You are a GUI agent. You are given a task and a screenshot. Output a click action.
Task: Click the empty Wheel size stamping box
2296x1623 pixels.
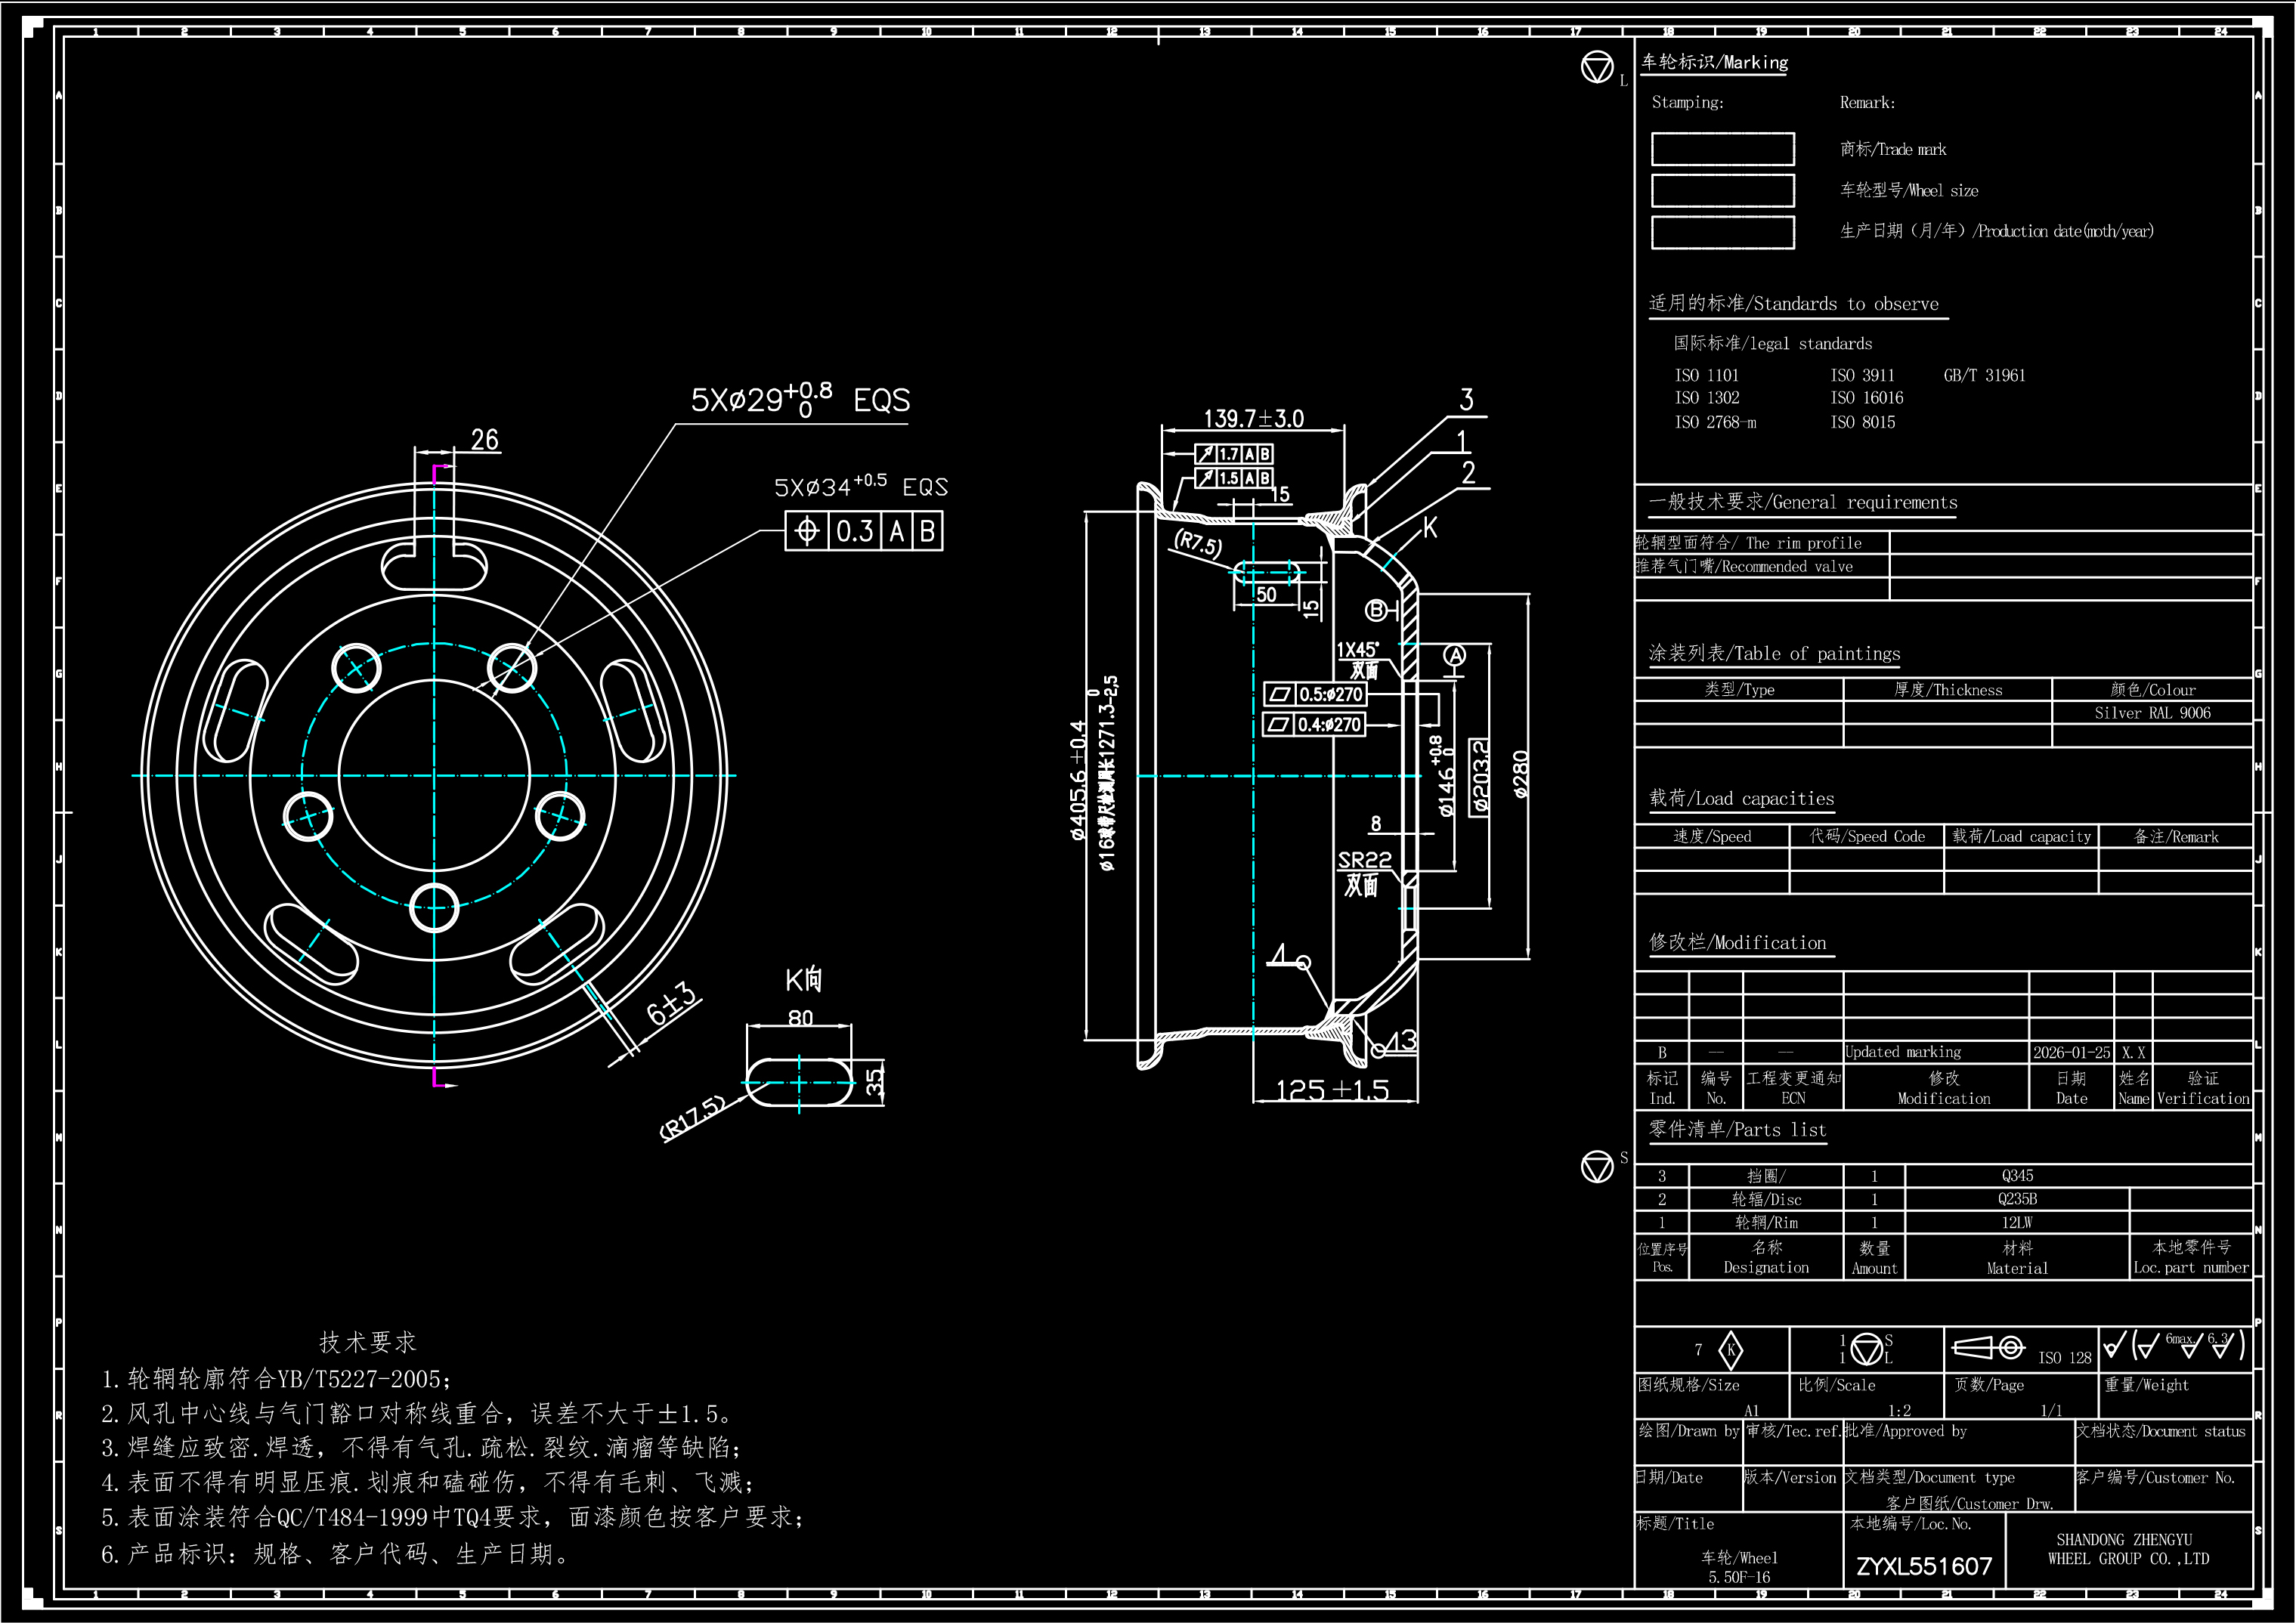1722,190
